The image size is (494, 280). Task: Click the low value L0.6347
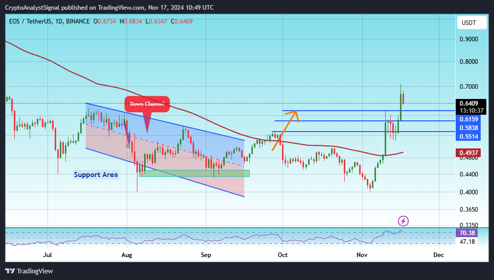tap(156, 21)
